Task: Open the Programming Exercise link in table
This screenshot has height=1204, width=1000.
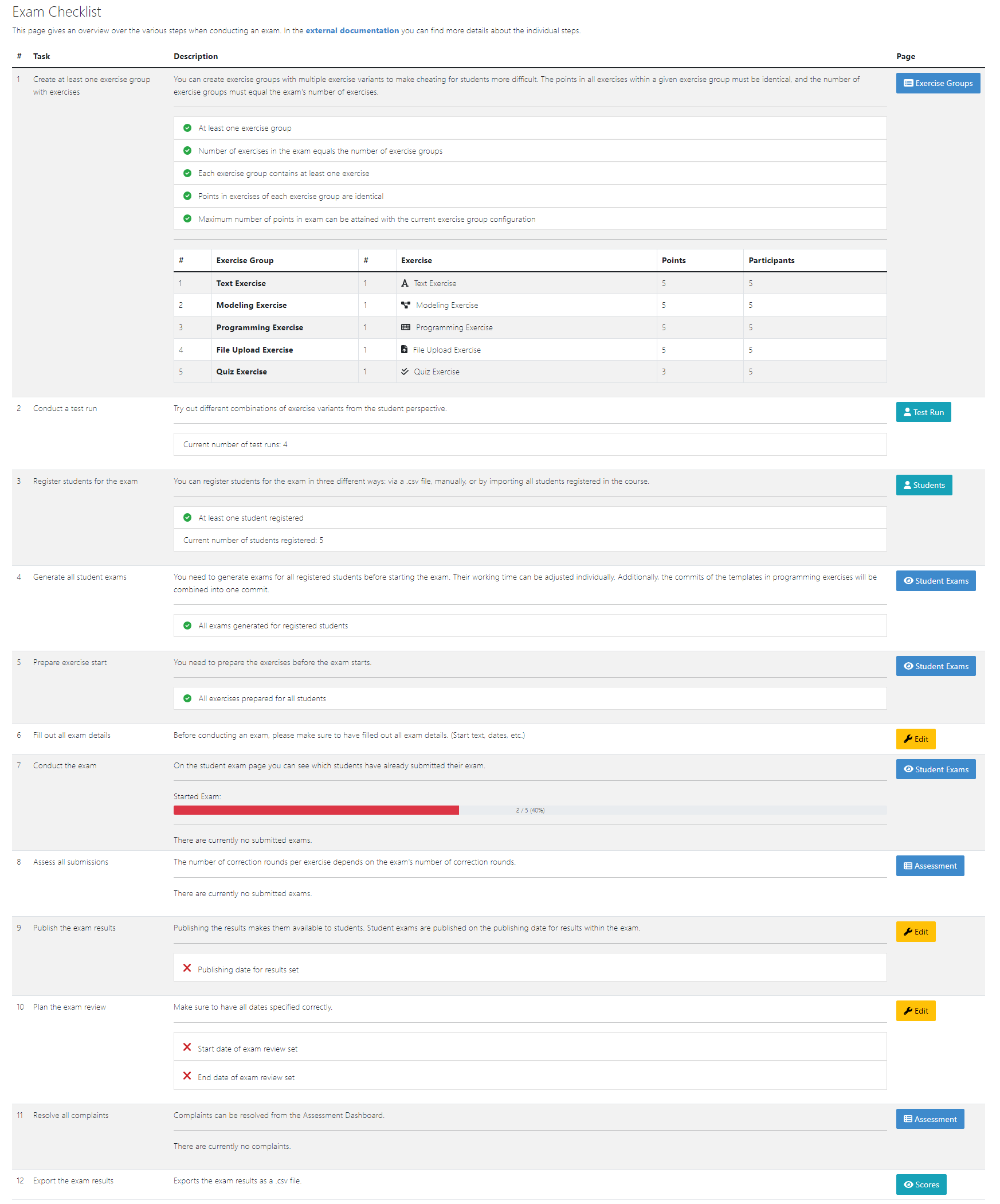Action: 454,327
